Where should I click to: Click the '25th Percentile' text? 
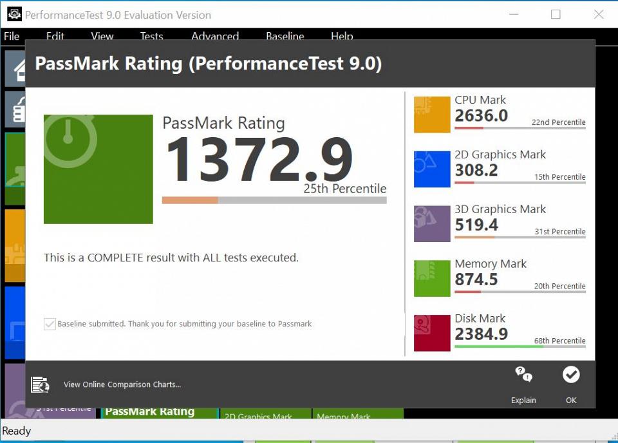pyautogui.click(x=345, y=189)
